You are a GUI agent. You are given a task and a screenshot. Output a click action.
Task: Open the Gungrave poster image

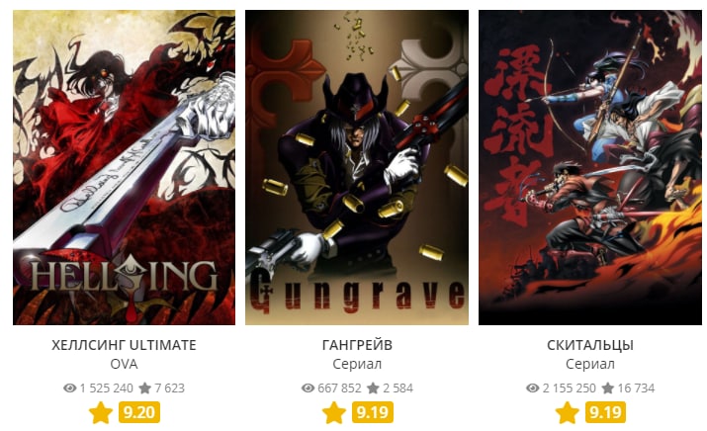pyautogui.click(x=357, y=167)
